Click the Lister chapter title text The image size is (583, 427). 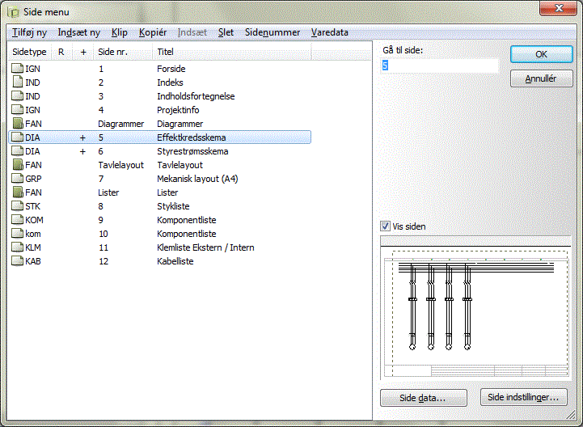(x=167, y=192)
